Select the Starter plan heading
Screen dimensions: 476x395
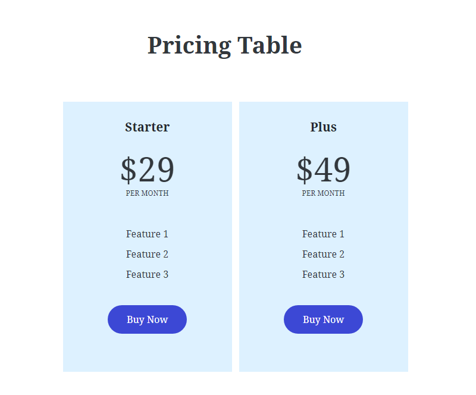pyautogui.click(x=147, y=127)
